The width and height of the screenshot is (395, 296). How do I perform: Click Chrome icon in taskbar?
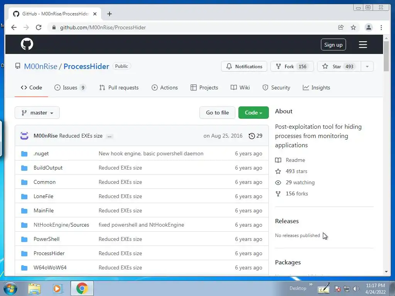pyautogui.click(x=82, y=288)
